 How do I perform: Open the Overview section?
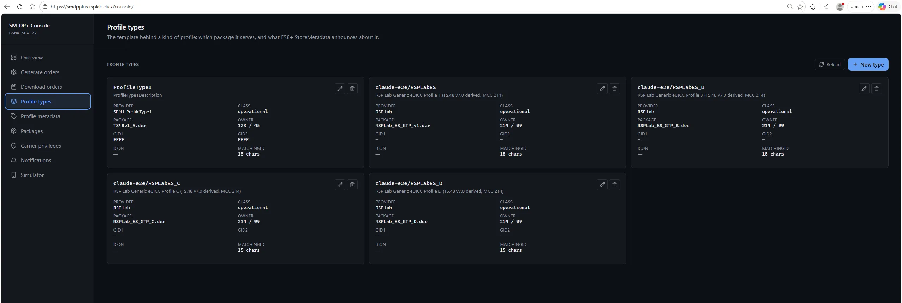pyautogui.click(x=48, y=58)
